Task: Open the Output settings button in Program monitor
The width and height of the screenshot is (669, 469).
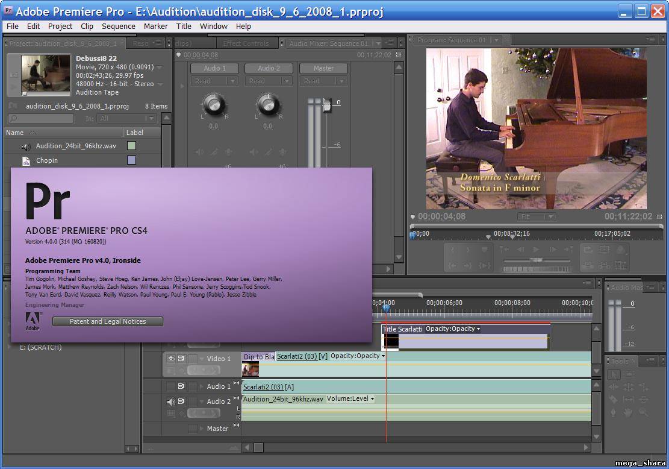Action: (621, 250)
